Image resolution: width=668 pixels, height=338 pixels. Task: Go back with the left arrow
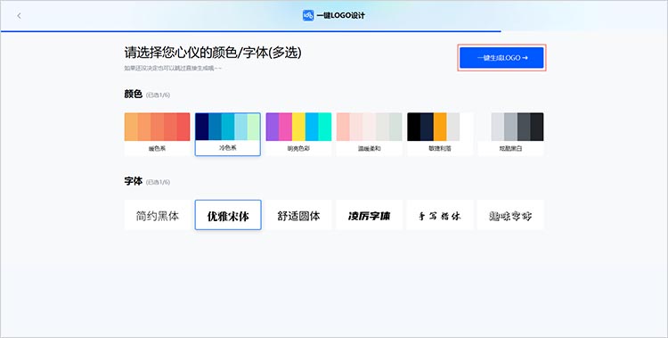(x=19, y=16)
